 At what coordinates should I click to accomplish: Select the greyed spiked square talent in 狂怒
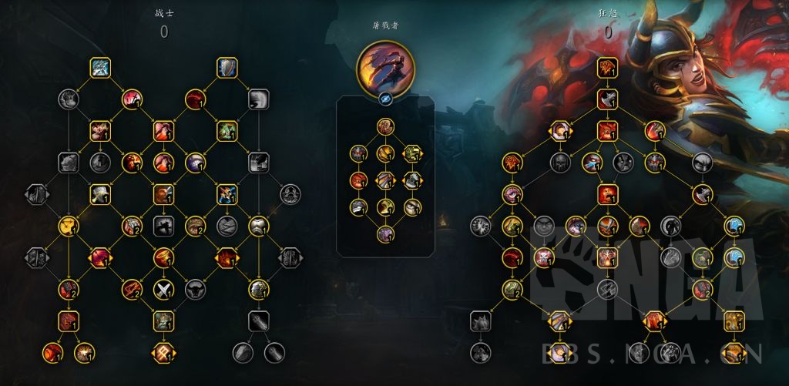(x=481, y=321)
